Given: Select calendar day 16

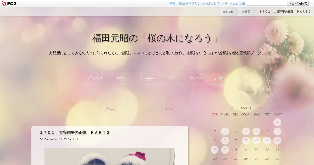Looking at the screenshot, I should point(215,150).
